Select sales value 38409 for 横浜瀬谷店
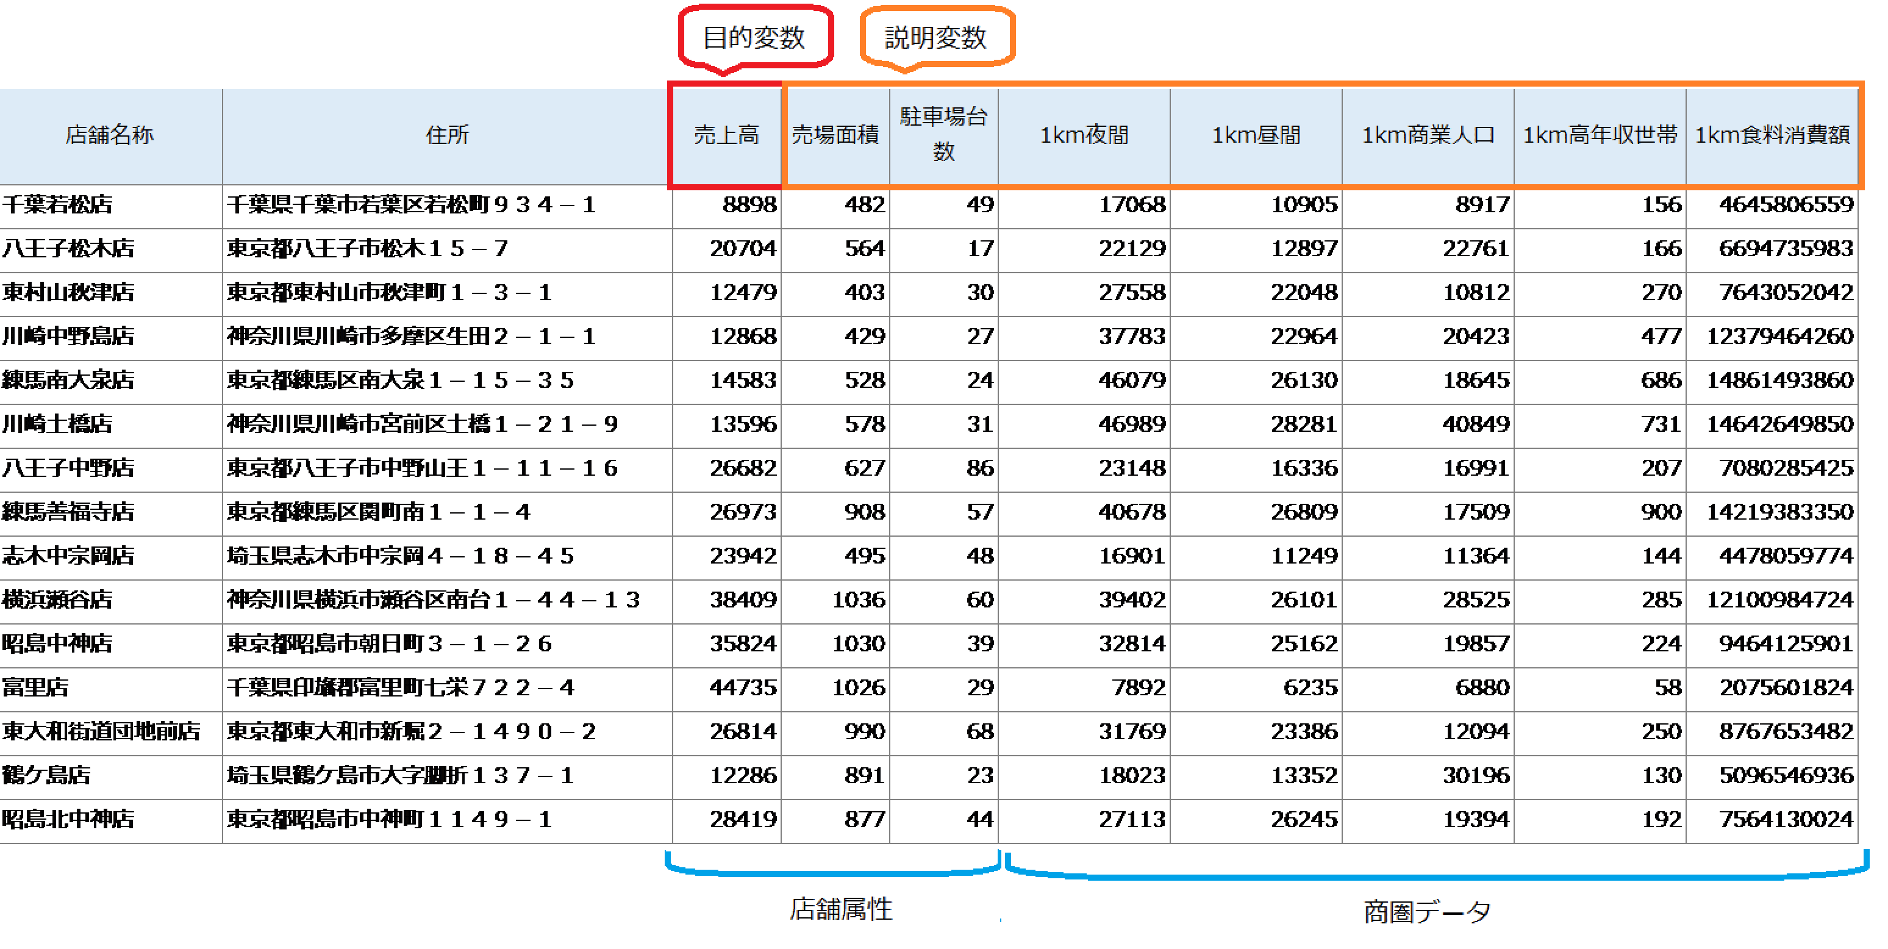 click(742, 600)
